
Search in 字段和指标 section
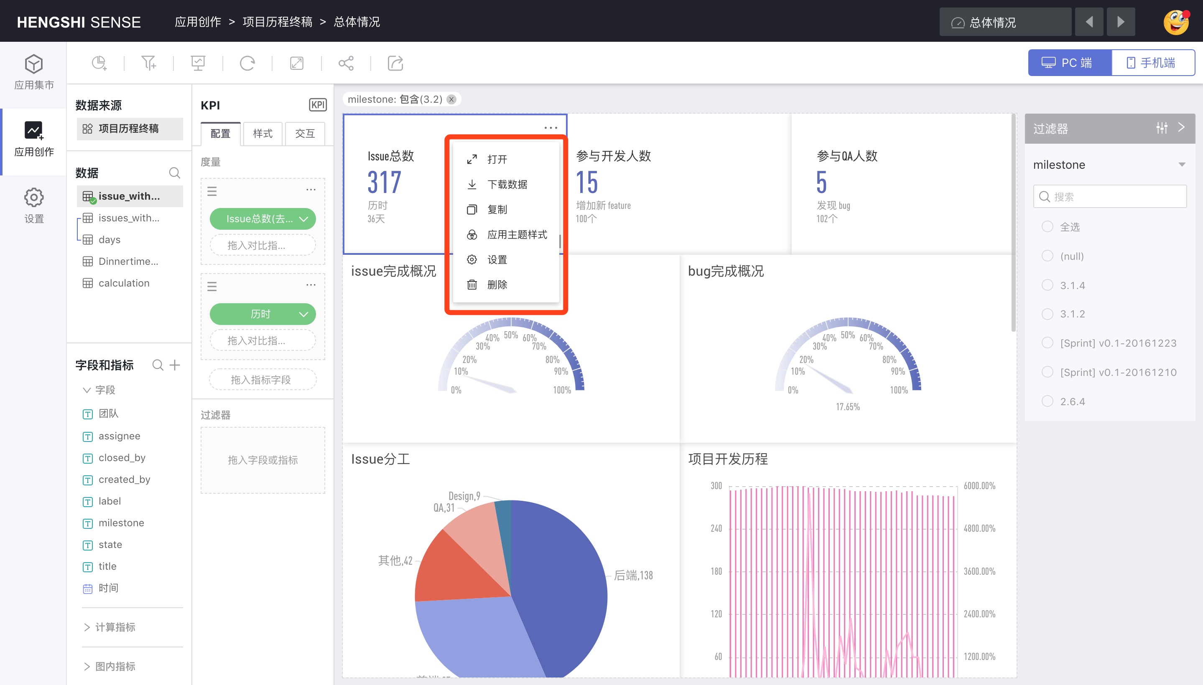[x=158, y=365]
